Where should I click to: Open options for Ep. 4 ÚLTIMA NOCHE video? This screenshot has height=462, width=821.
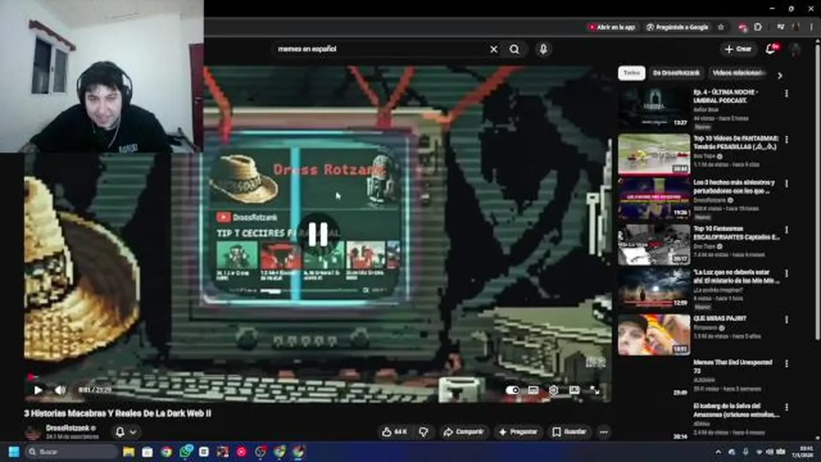pyautogui.click(x=786, y=94)
